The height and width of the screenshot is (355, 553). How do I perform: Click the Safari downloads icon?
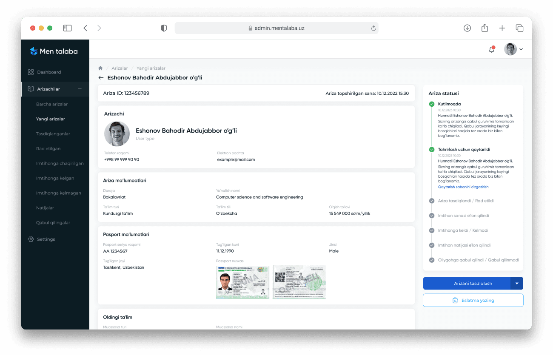467,28
